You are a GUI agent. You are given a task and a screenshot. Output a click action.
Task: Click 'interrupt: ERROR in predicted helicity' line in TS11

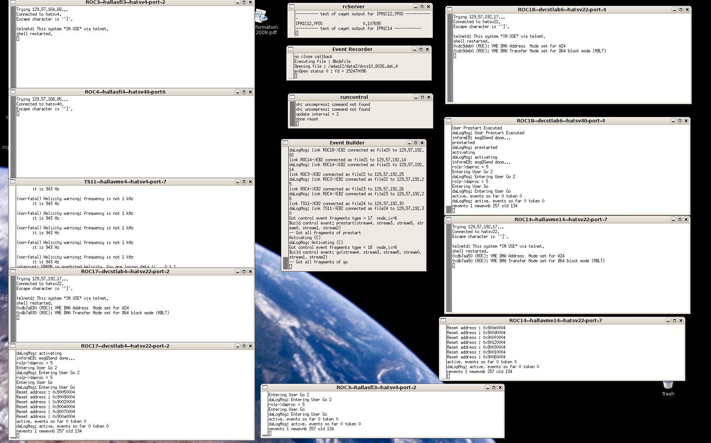click(96, 266)
